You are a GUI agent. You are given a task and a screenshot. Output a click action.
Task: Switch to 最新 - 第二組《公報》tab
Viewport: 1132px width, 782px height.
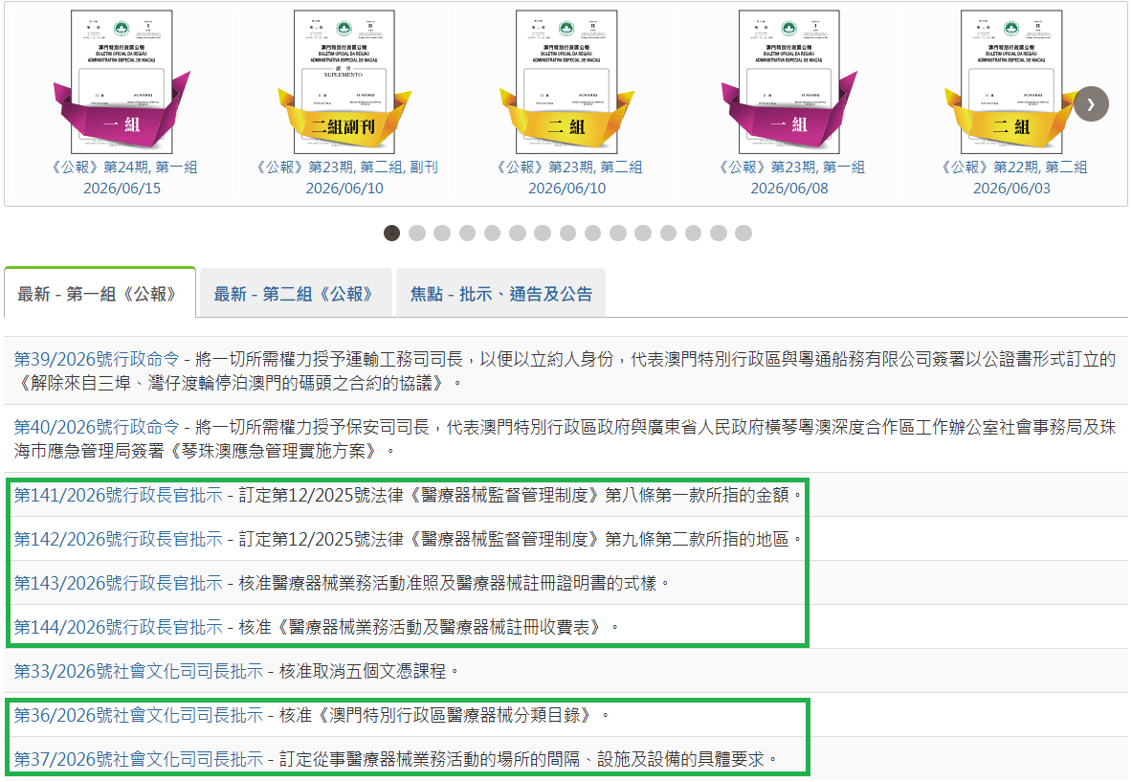(x=296, y=294)
